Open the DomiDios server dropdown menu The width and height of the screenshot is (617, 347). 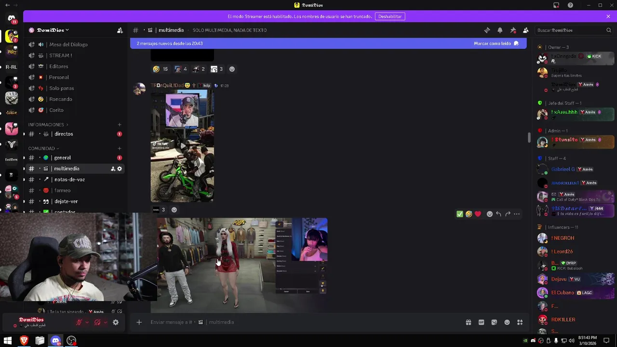53,30
